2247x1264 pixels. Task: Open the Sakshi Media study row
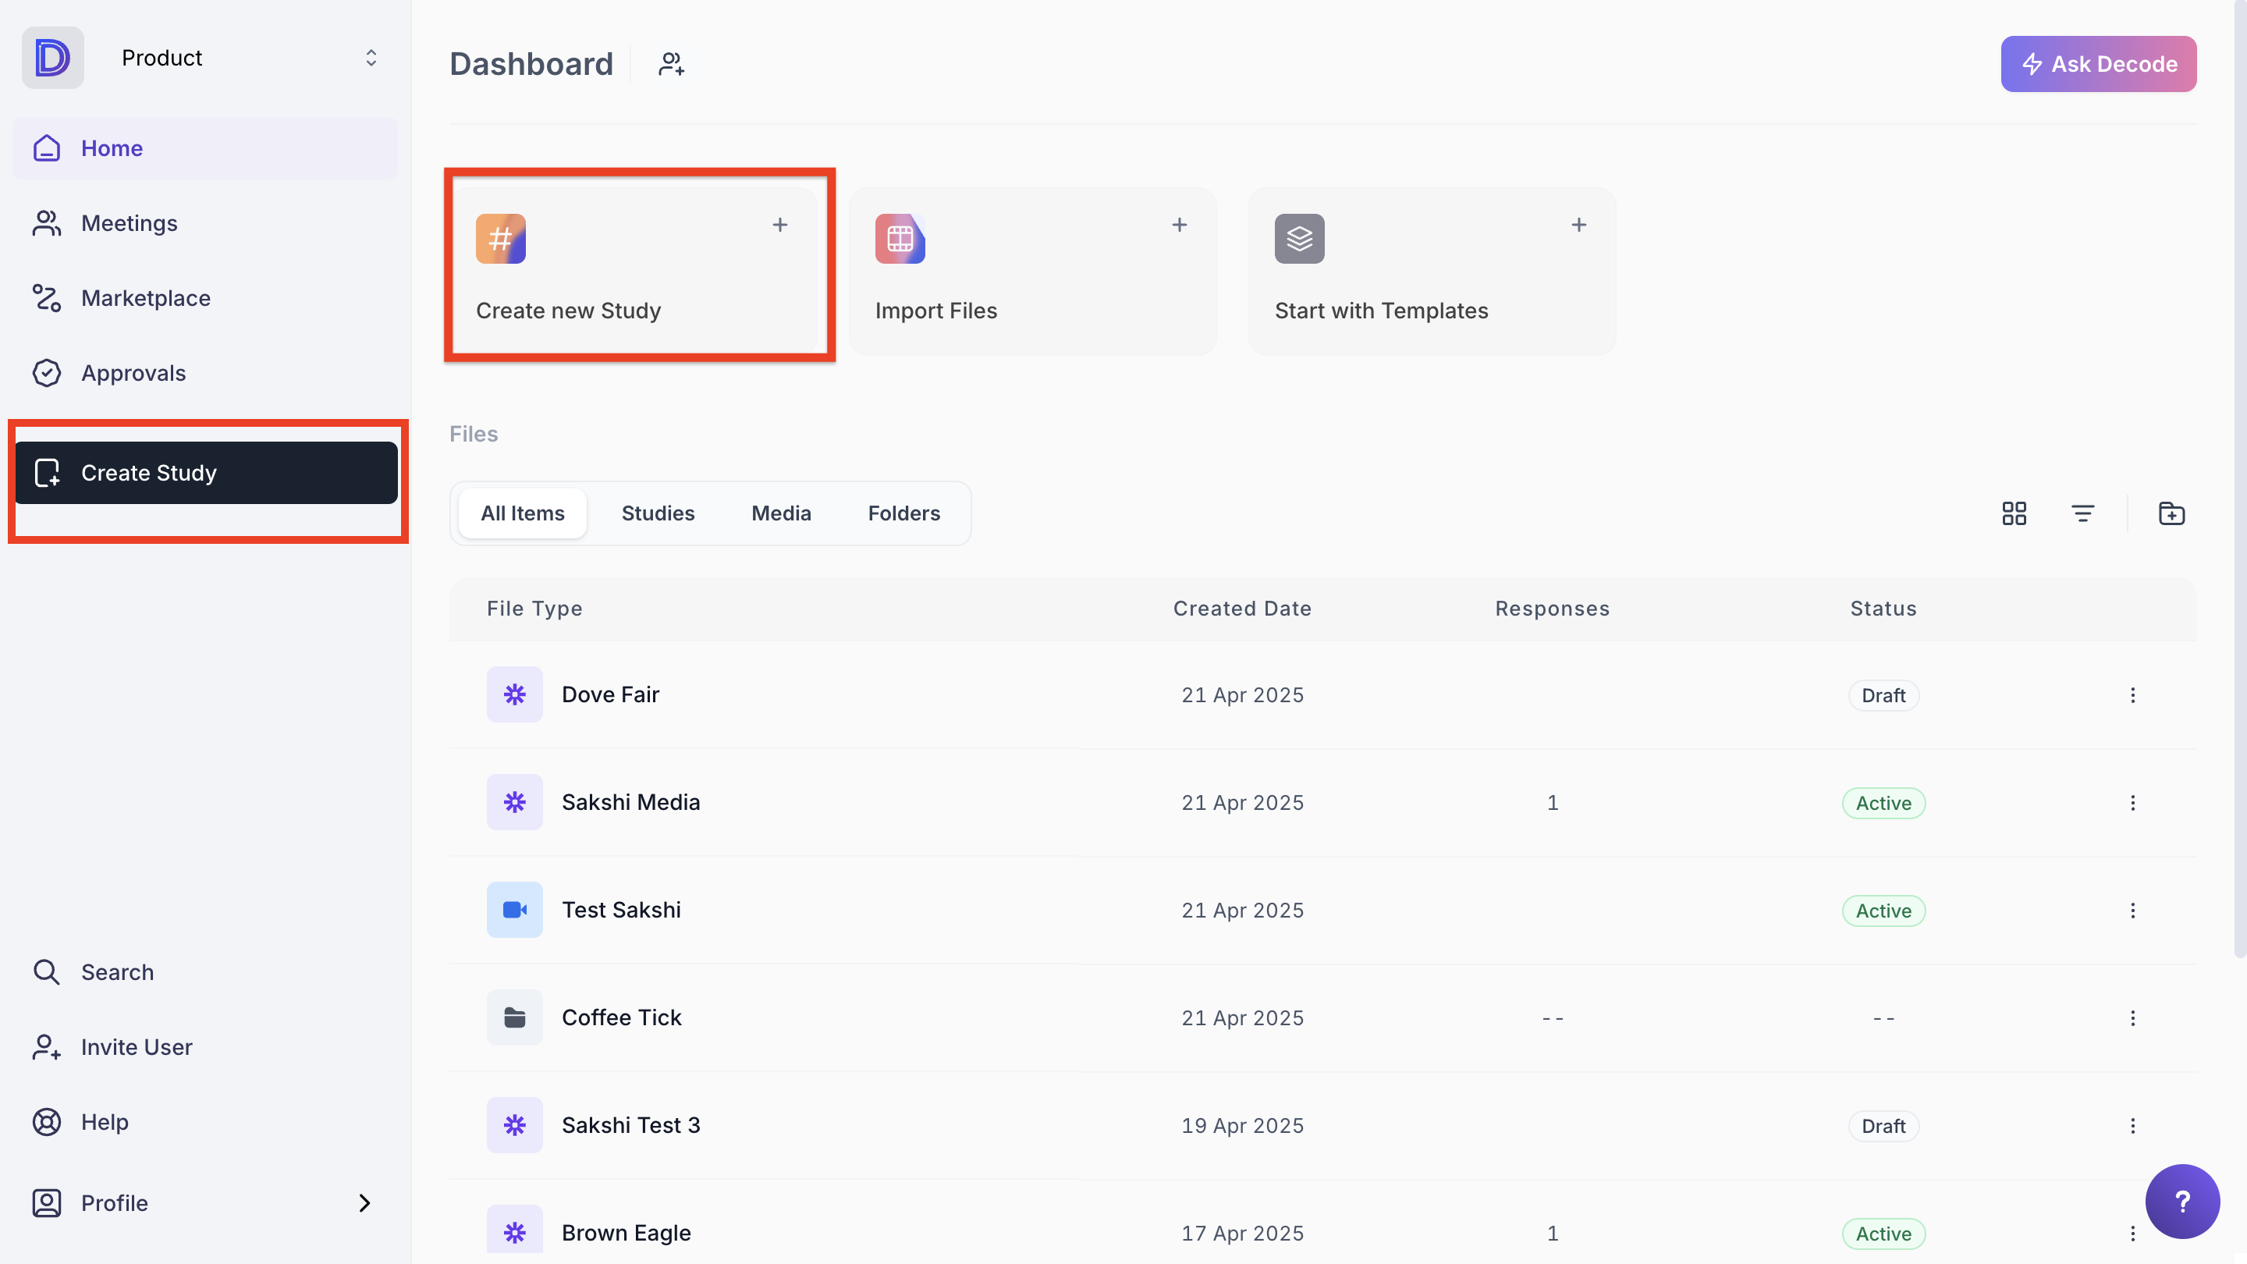coord(630,801)
